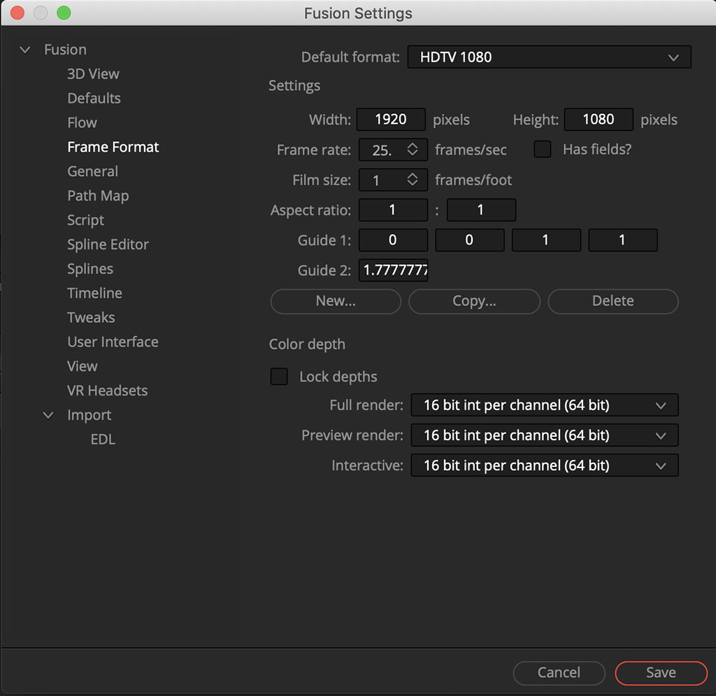The width and height of the screenshot is (716, 696).
Task: Open the Default format dropdown
Action: [x=550, y=57]
